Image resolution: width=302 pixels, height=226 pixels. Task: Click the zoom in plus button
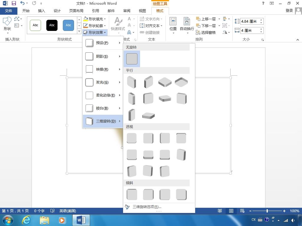point(284,211)
